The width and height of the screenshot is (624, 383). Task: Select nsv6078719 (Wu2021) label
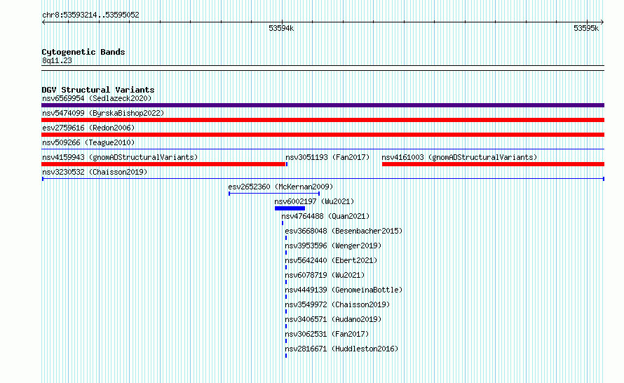pyautogui.click(x=325, y=275)
